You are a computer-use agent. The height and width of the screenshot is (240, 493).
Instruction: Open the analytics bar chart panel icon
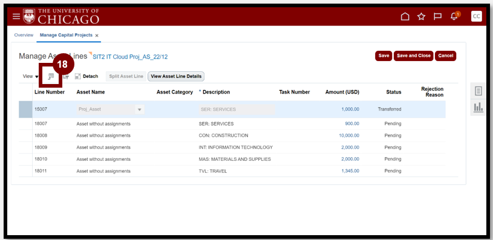click(478, 108)
